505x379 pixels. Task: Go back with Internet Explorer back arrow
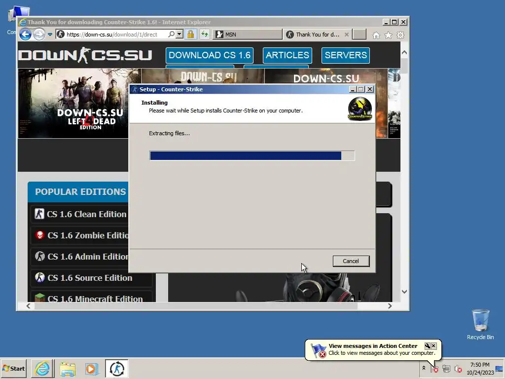point(26,34)
